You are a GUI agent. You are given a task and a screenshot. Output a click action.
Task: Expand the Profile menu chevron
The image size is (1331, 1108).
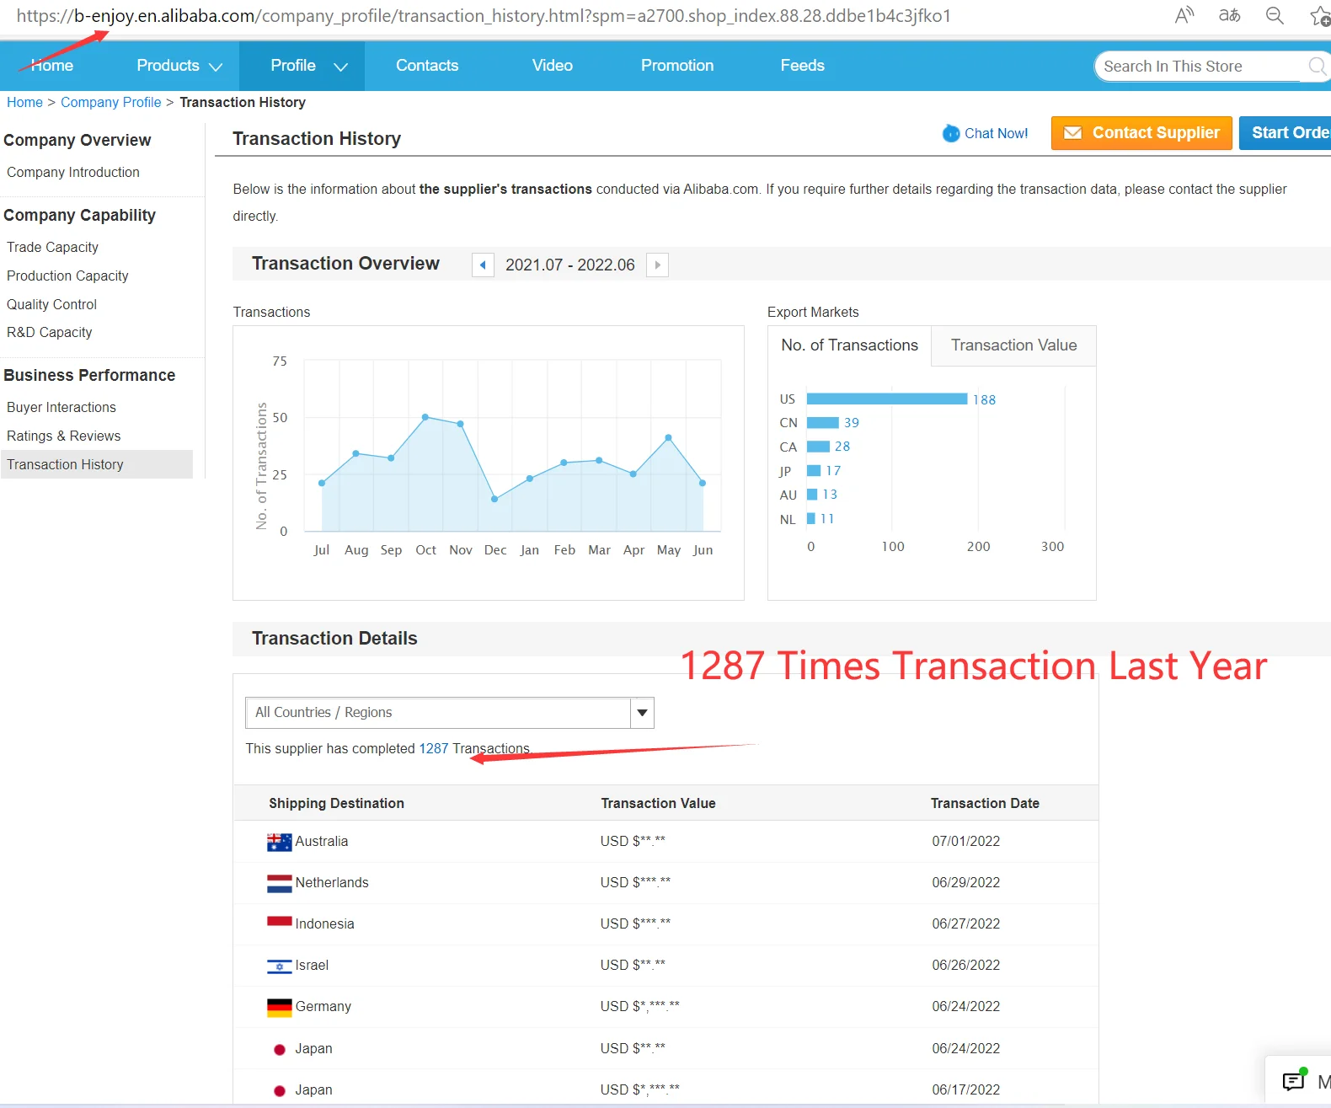pyautogui.click(x=340, y=67)
